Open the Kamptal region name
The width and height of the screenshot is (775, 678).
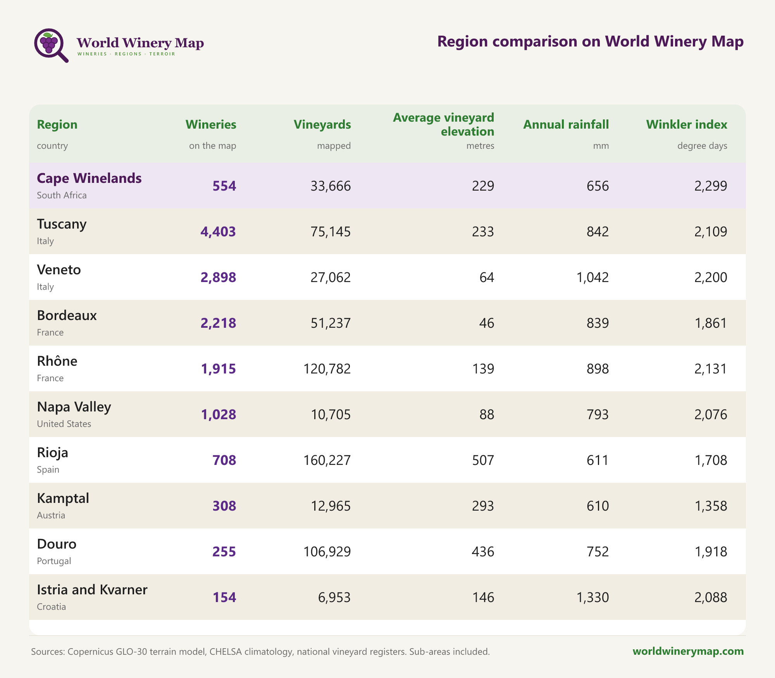coord(63,498)
